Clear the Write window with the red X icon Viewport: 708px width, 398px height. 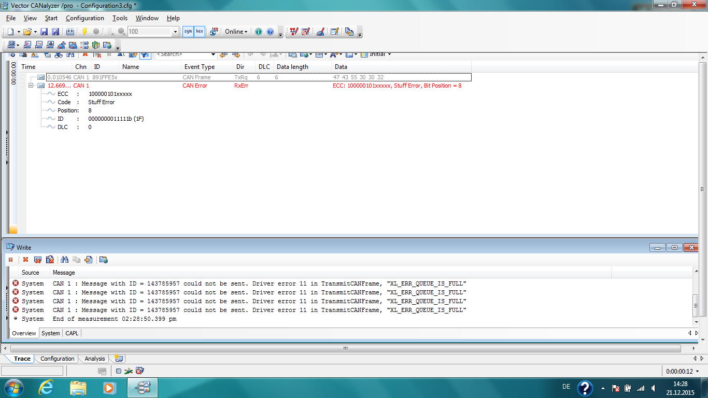tap(25, 260)
